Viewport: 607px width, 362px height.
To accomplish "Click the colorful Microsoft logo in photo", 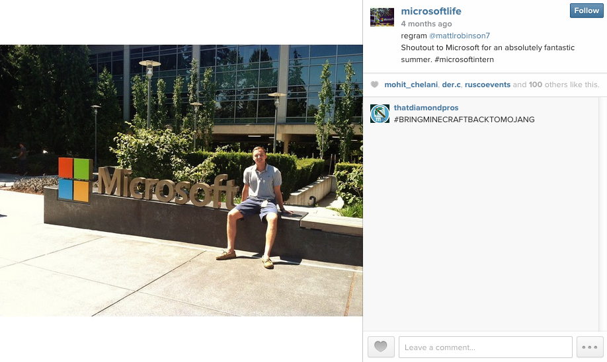I will [75, 180].
